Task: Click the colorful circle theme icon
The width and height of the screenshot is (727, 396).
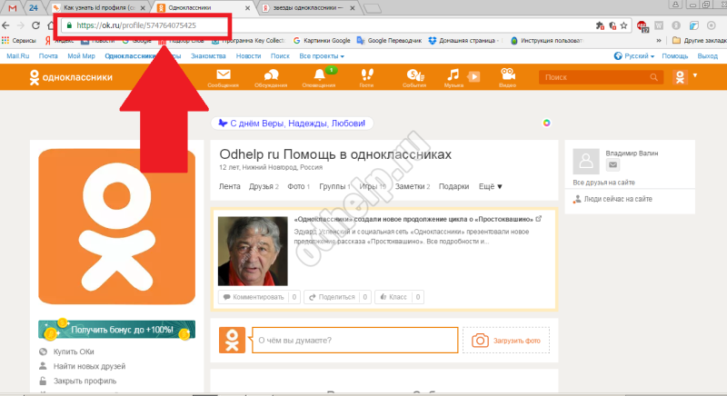Action: click(x=547, y=123)
